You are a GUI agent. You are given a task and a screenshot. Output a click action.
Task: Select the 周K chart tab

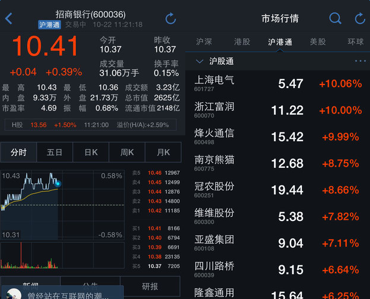pyautogui.click(x=127, y=152)
